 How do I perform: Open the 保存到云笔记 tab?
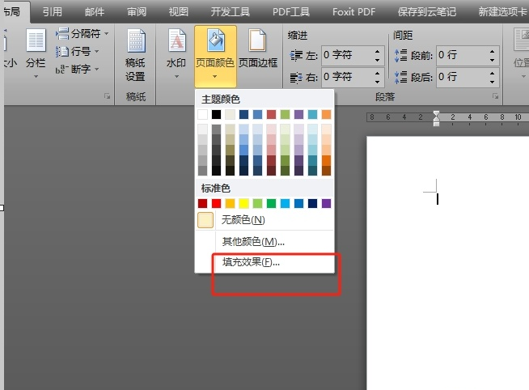coord(427,12)
